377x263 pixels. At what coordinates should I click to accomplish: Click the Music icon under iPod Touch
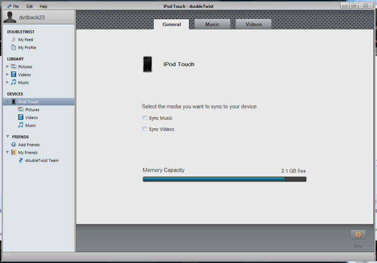tap(21, 125)
